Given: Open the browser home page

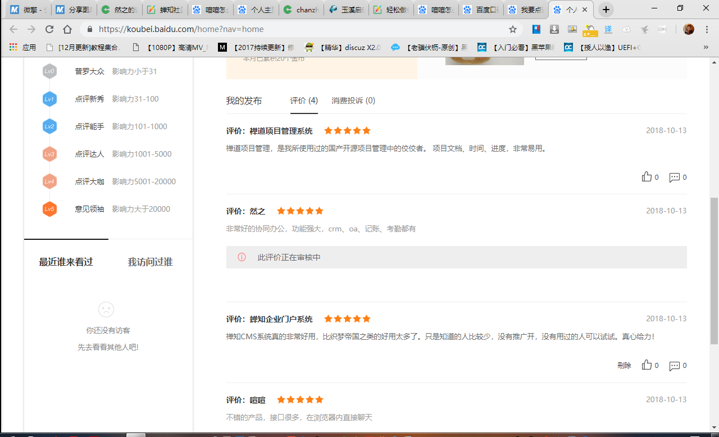Looking at the screenshot, I should coord(67,29).
